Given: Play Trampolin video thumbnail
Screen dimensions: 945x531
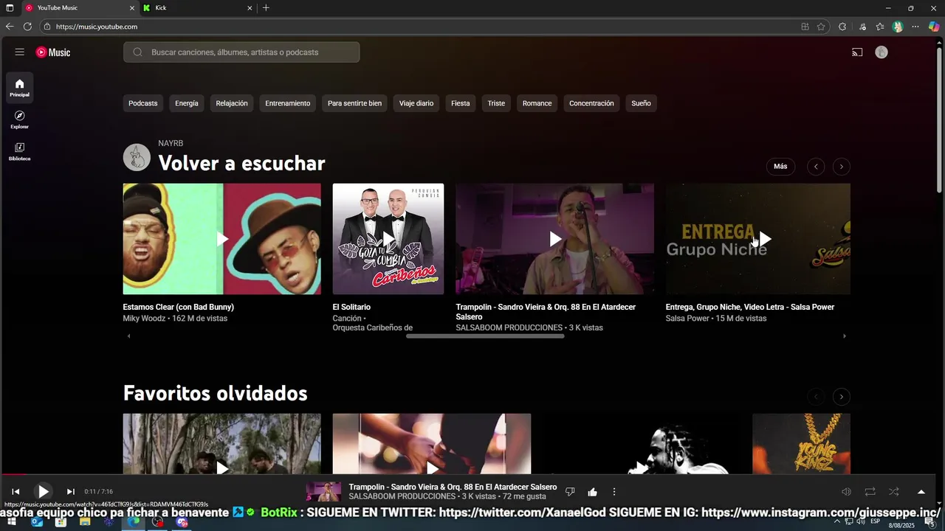Looking at the screenshot, I should (x=555, y=239).
